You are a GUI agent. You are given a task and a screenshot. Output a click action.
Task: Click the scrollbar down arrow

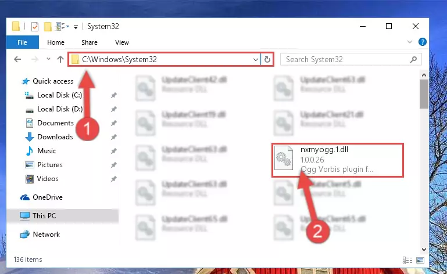(x=424, y=250)
